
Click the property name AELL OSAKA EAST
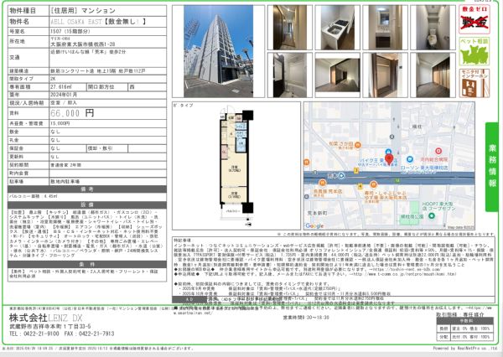point(75,22)
